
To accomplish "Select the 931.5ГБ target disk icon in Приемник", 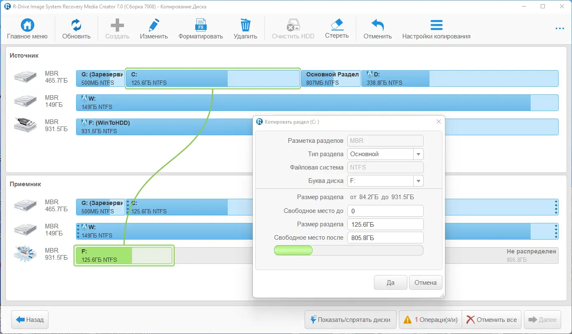I will pyautogui.click(x=25, y=253).
